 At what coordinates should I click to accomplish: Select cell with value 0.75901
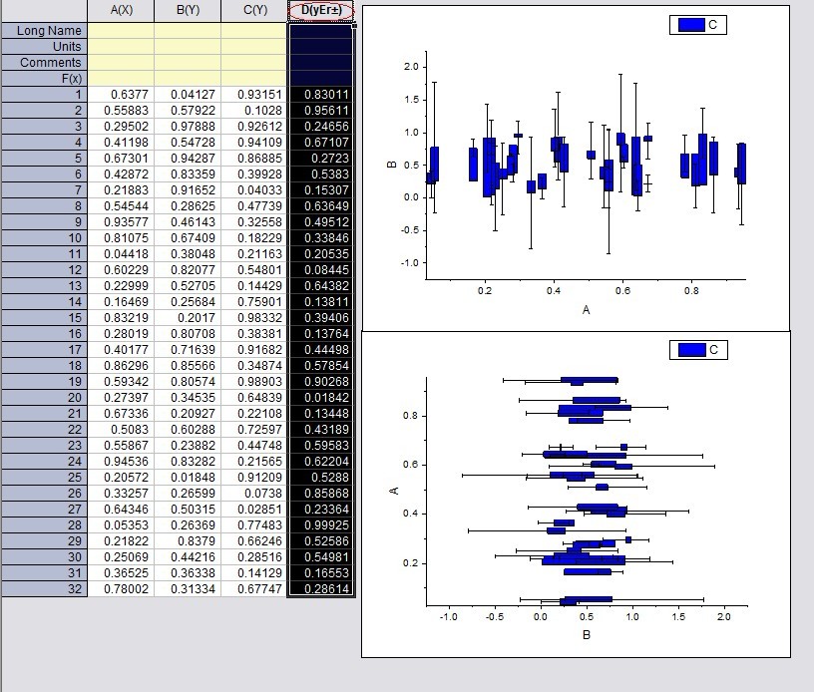[x=254, y=302]
